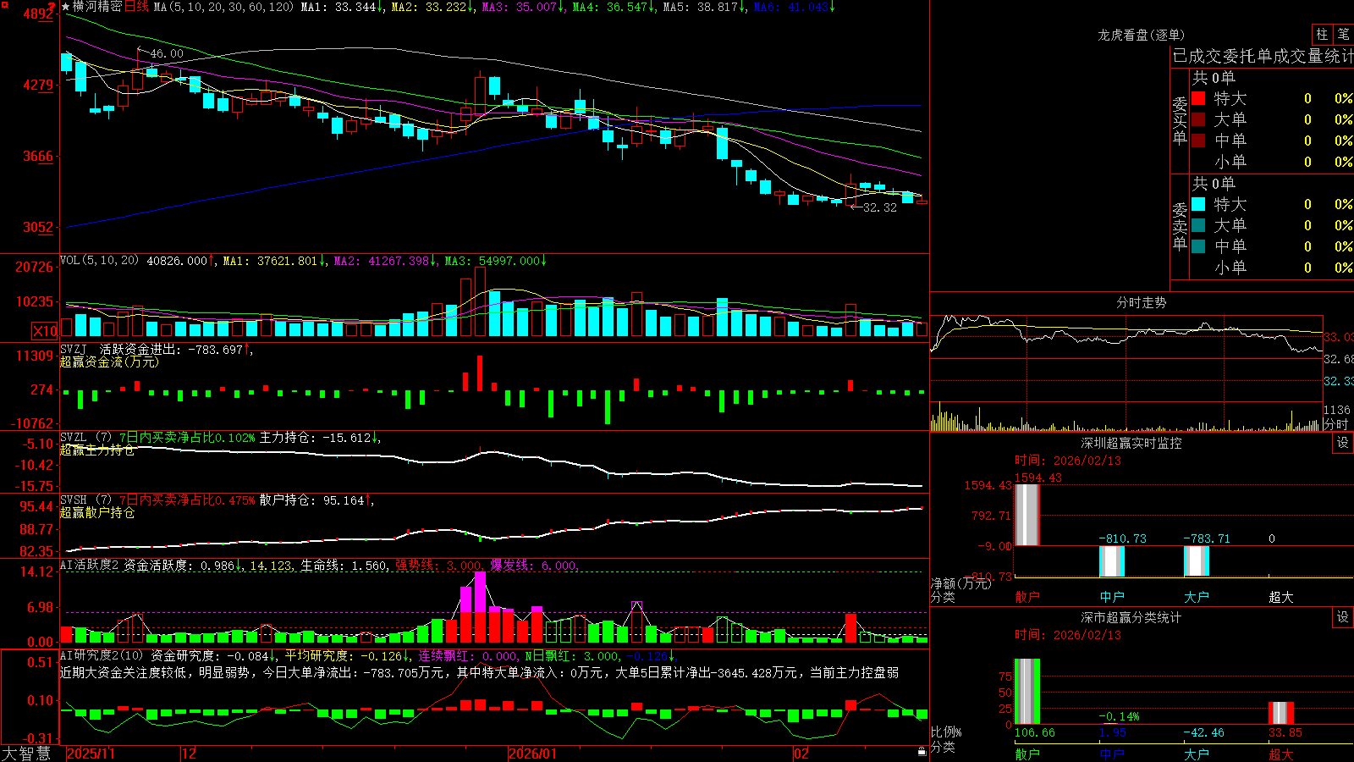
Task: Select green 散户 label in 分类统计 chart
Action: coord(1027,754)
